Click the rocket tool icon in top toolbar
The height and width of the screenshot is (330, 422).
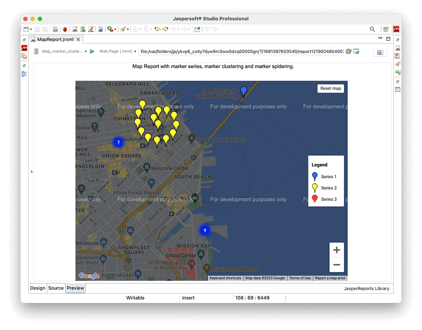pos(123,29)
